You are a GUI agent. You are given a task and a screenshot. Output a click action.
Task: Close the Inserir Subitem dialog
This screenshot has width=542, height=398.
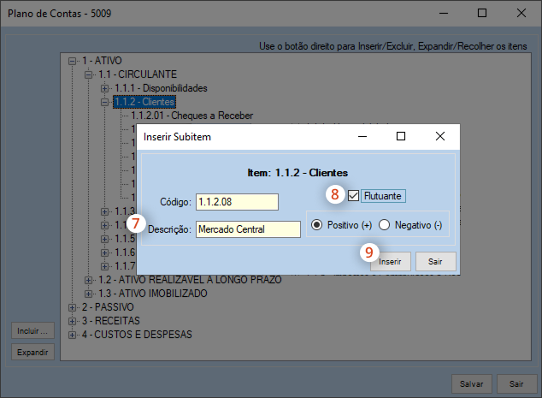pyautogui.click(x=439, y=136)
